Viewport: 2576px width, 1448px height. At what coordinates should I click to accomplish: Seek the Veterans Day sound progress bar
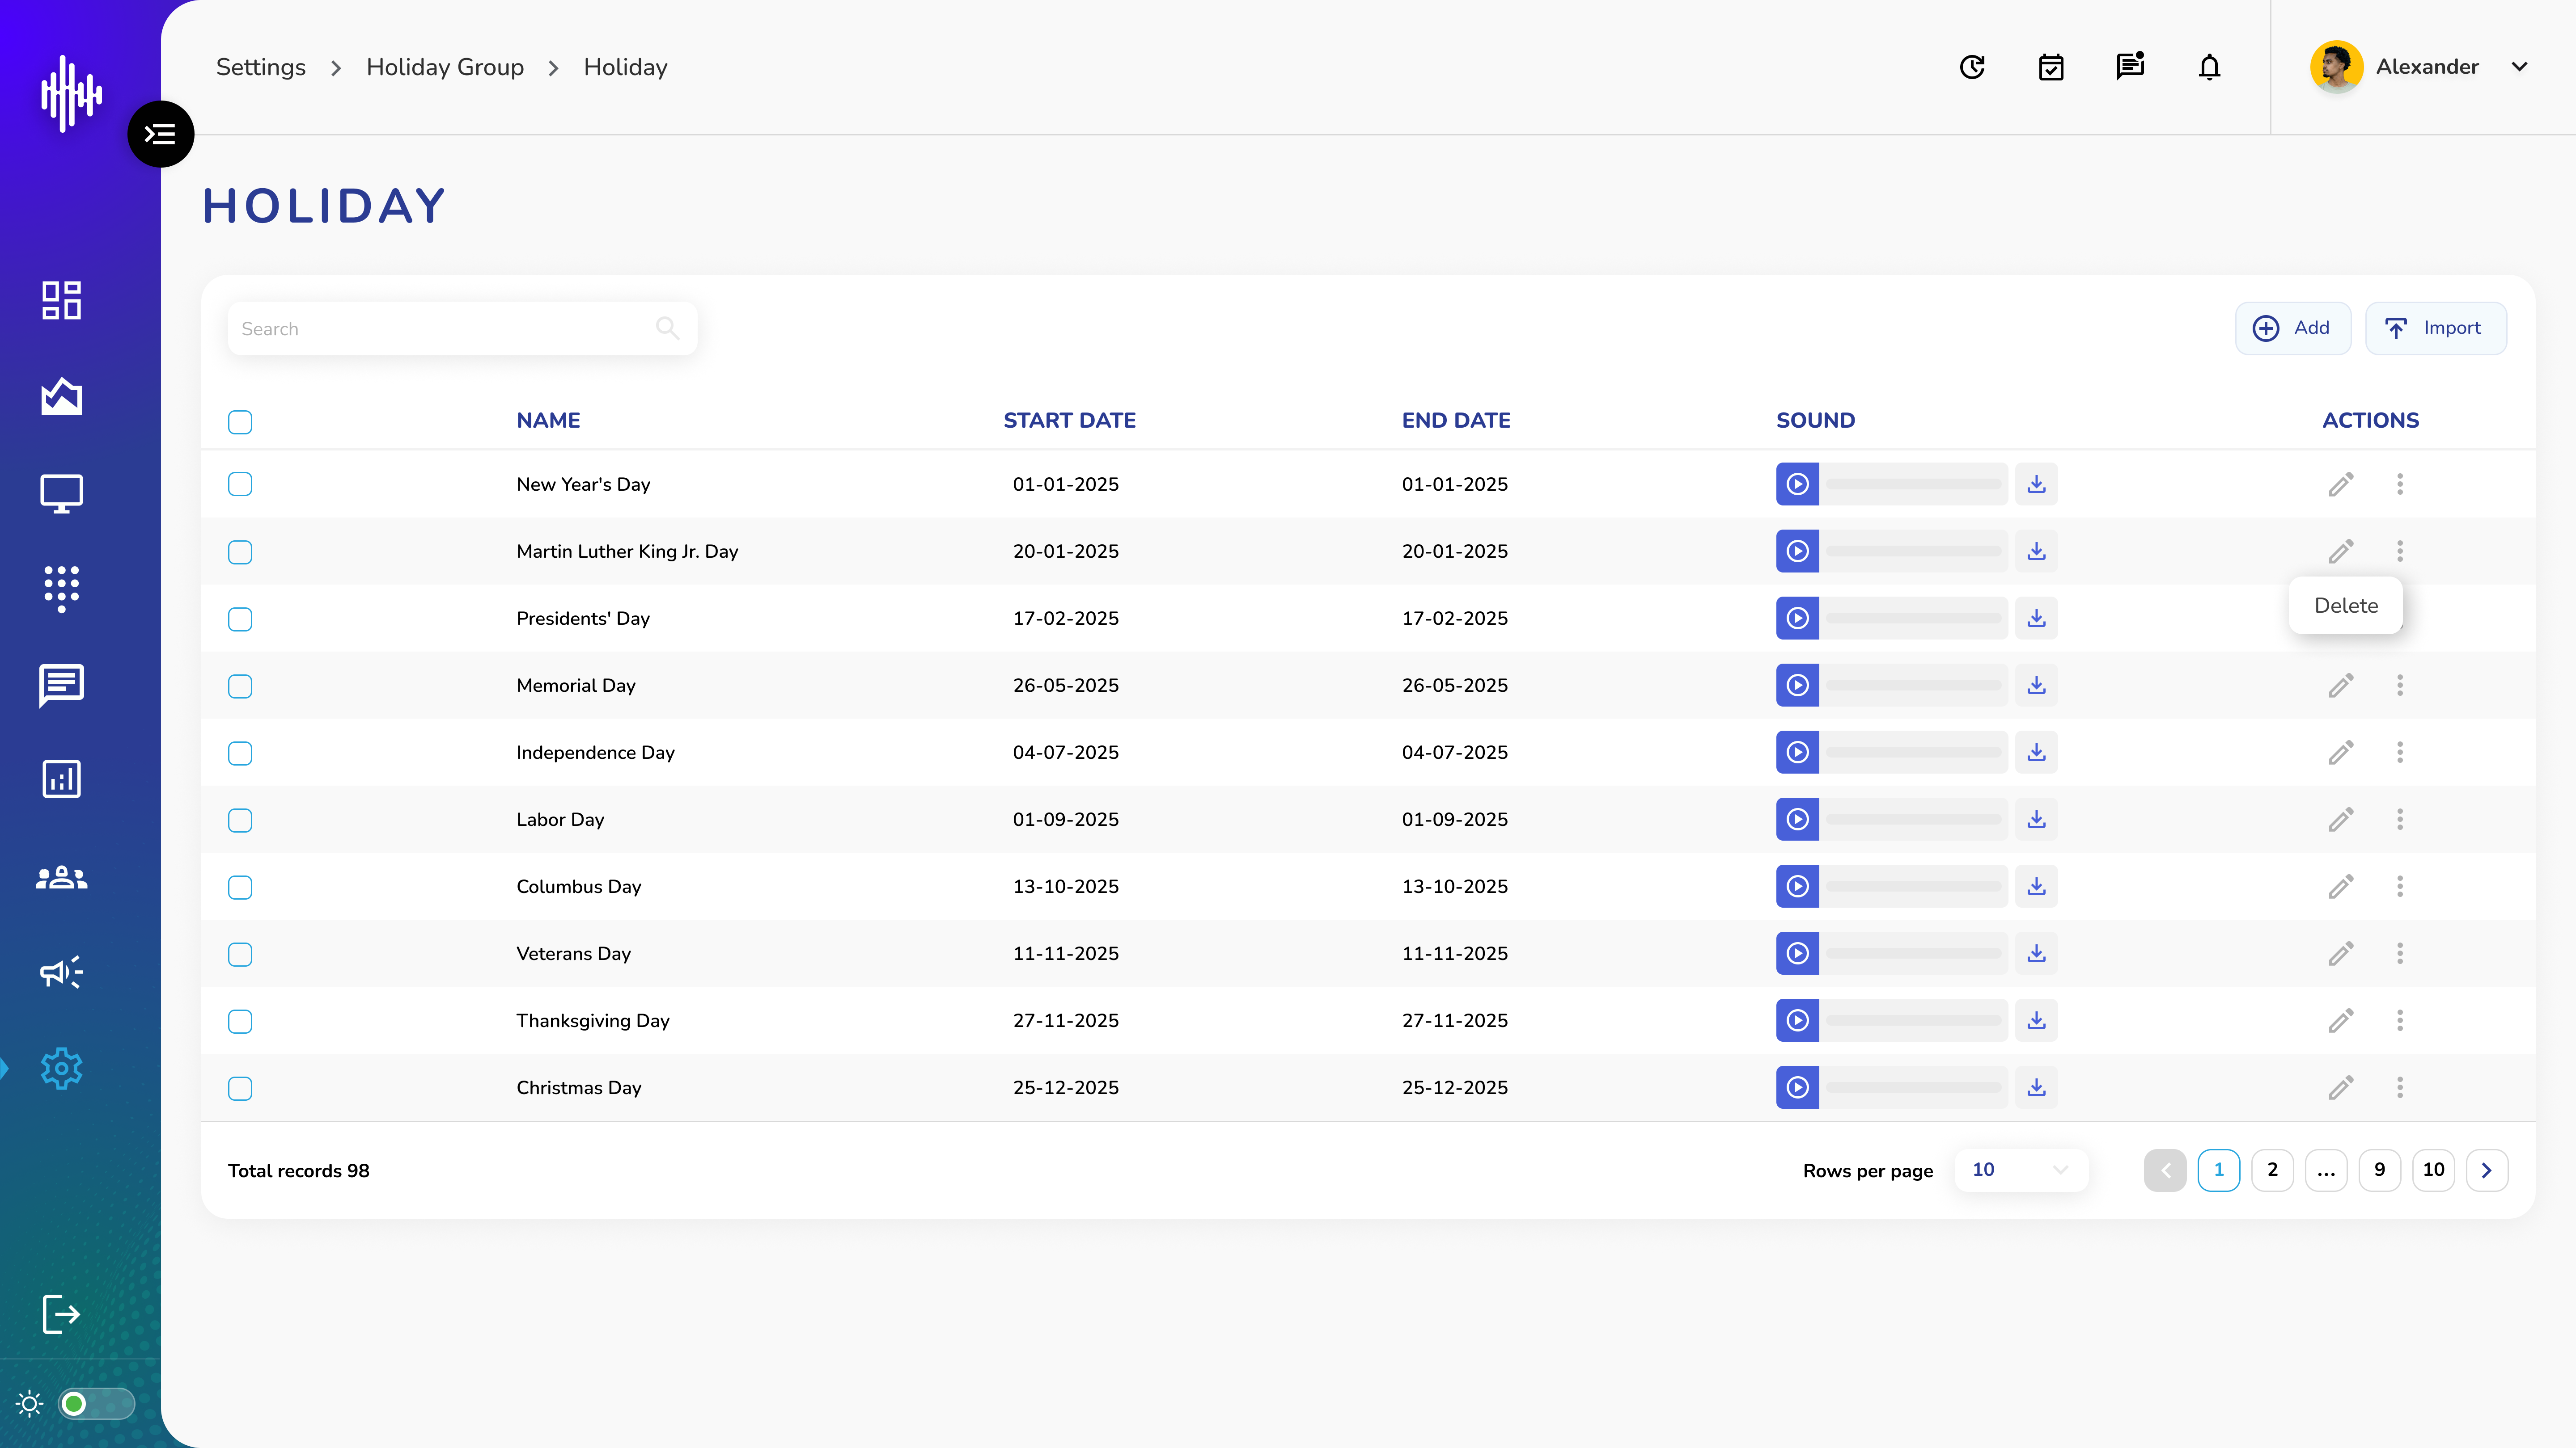1914,952
